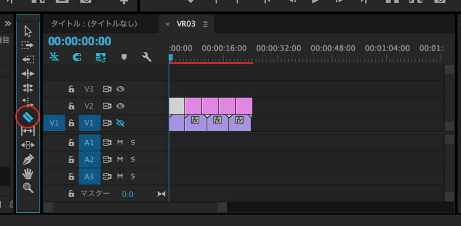Select the Track Select Backward tool
This screenshot has height=226, width=461.
(x=28, y=59)
